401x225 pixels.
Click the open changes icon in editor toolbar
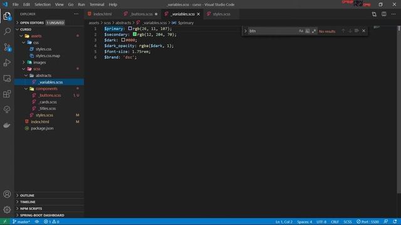pyautogui.click(x=374, y=14)
